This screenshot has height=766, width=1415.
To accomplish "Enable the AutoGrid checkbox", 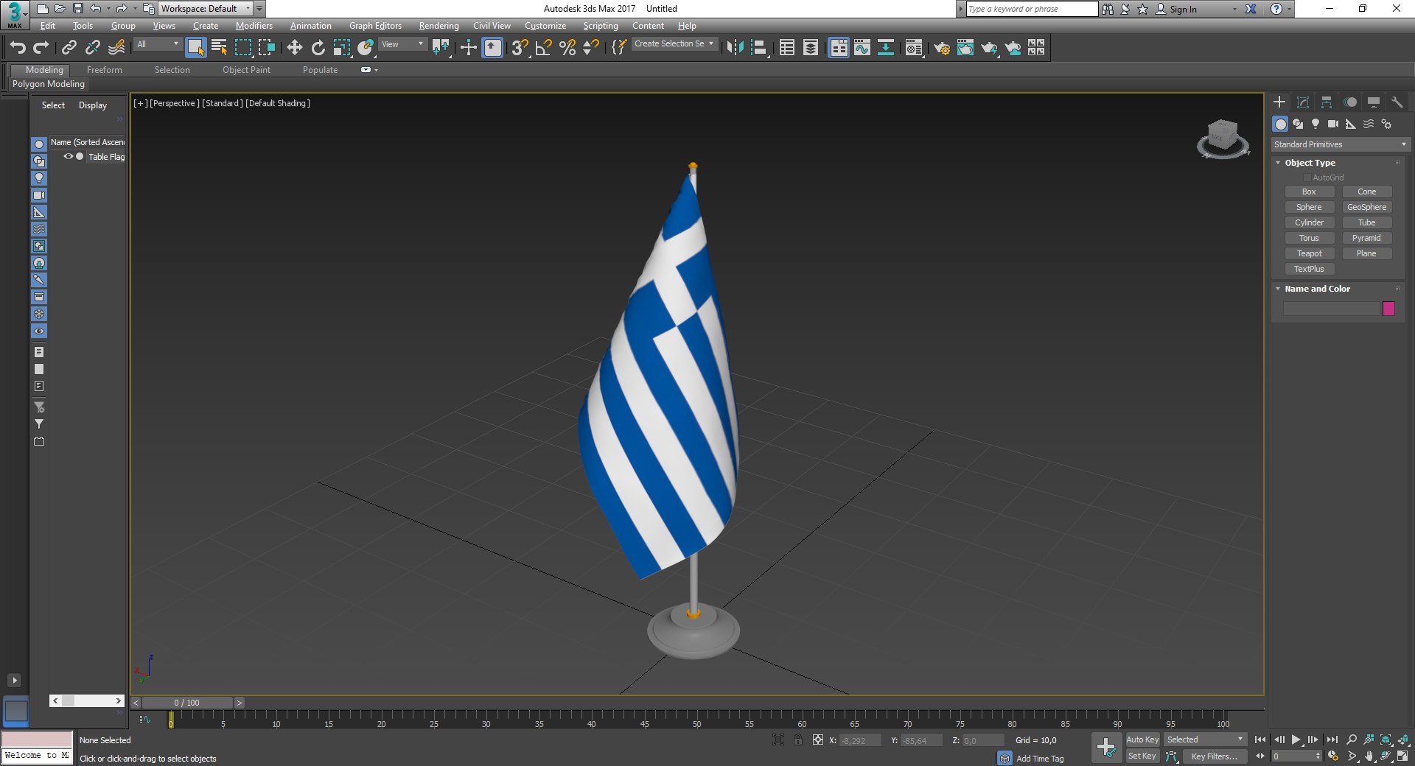I will pyautogui.click(x=1307, y=178).
